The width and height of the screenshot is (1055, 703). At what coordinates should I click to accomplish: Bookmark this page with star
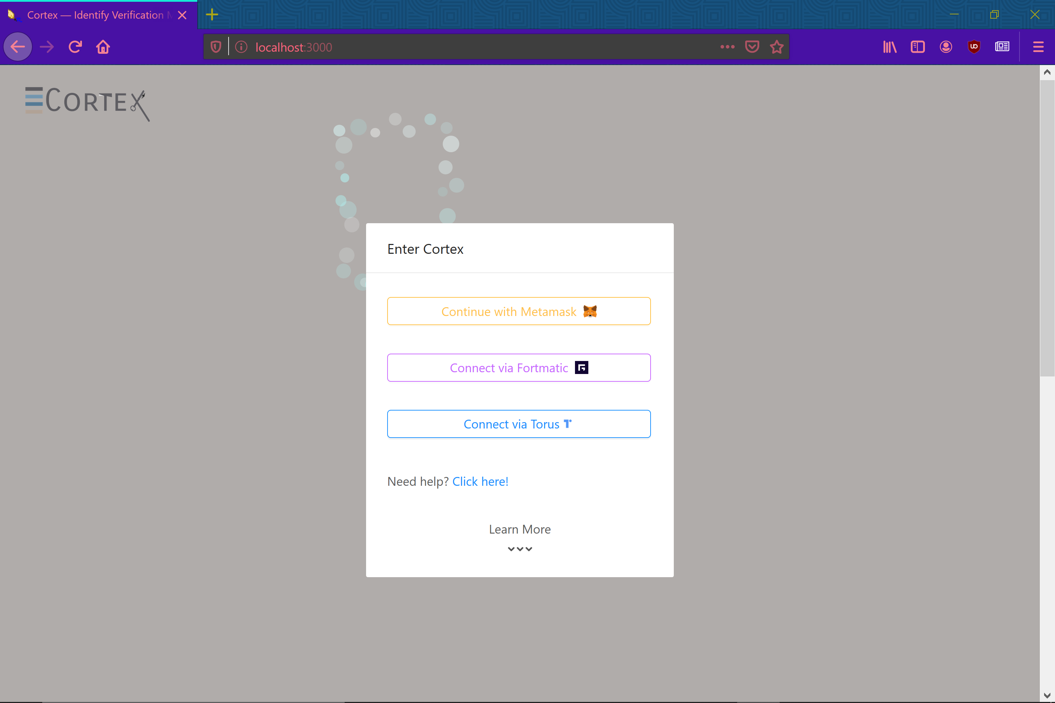[x=776, y=47]
